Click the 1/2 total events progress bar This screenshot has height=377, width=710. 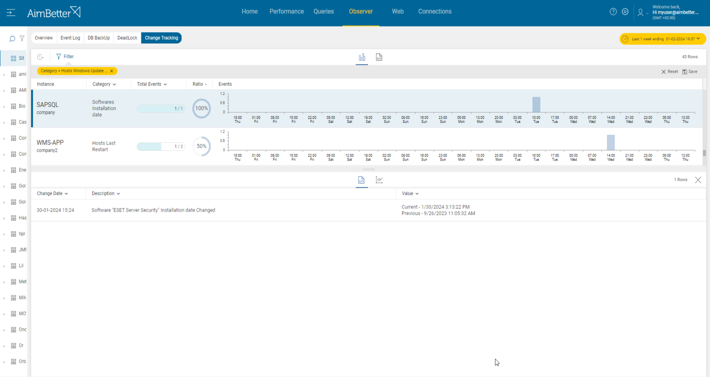point(161,147)
